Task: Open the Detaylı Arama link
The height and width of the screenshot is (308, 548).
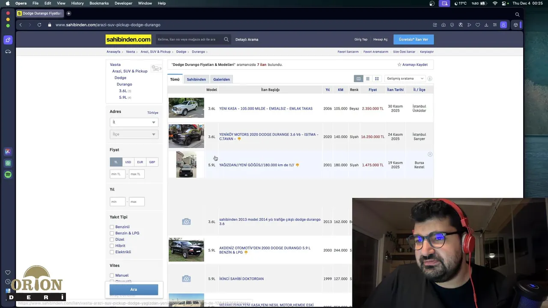Action: coord(247,39)
